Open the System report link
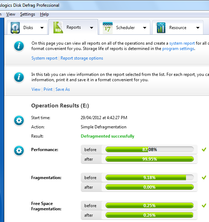The width and height of the screenshot is (209, 222). tap(44, 58)
